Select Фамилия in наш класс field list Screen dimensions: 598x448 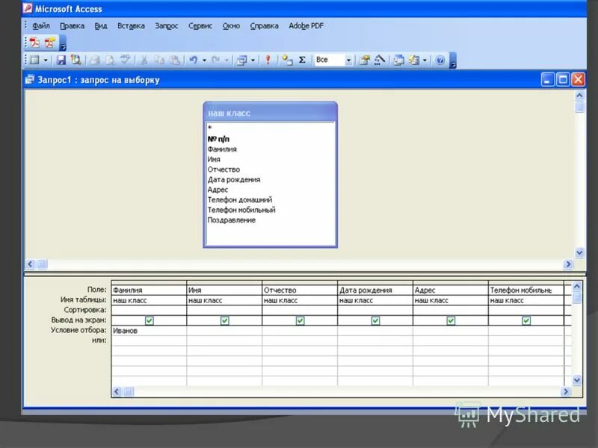222,149
